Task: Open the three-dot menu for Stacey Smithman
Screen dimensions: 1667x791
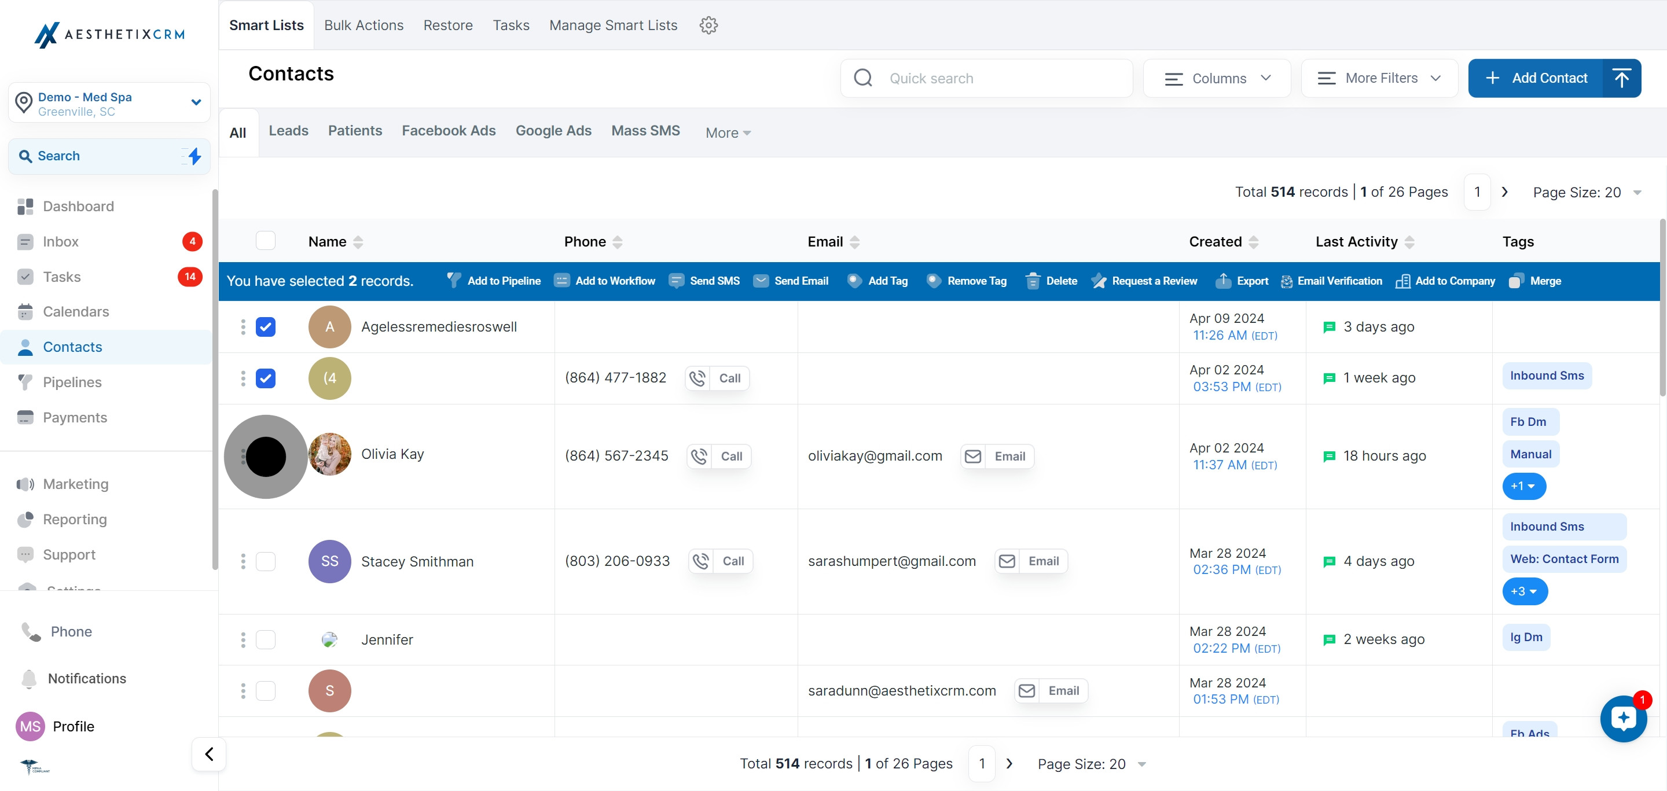Action: coord(243,561)
